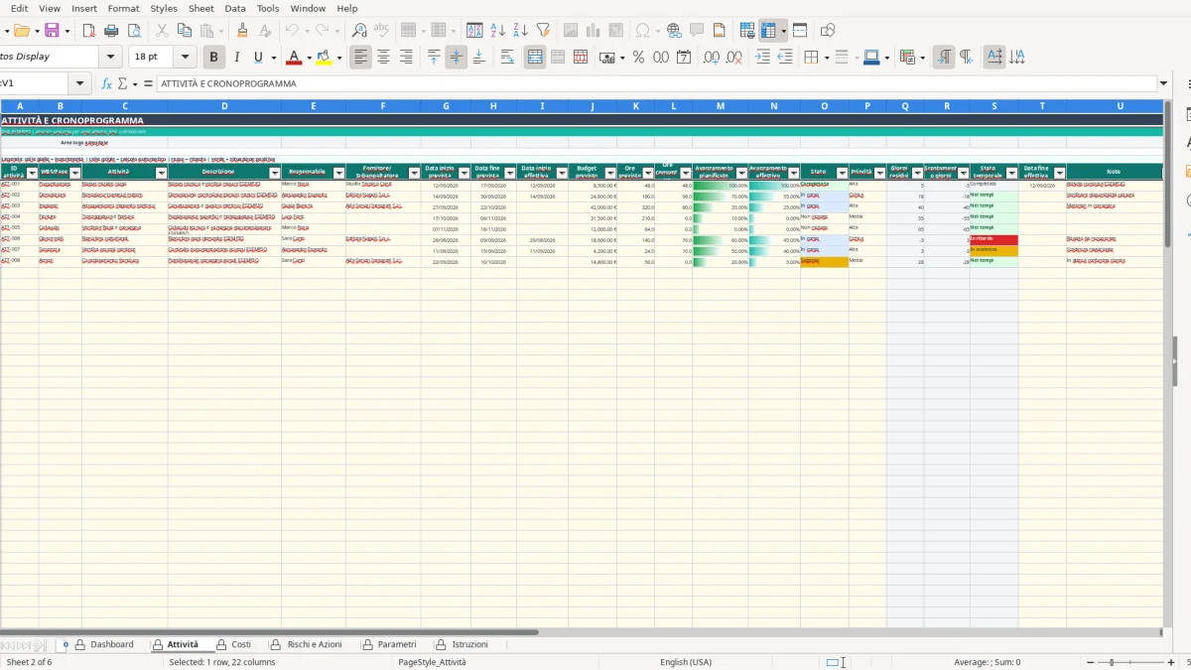The image size is (1191, 670).
Task: Open the Priorità column filter dropdown
Action: pyautogui.click(x=879, y=173)
